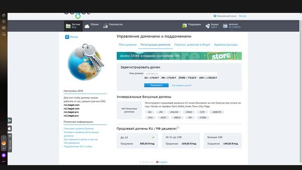Click fourth icon in browser sidebar

pos(4,34)
